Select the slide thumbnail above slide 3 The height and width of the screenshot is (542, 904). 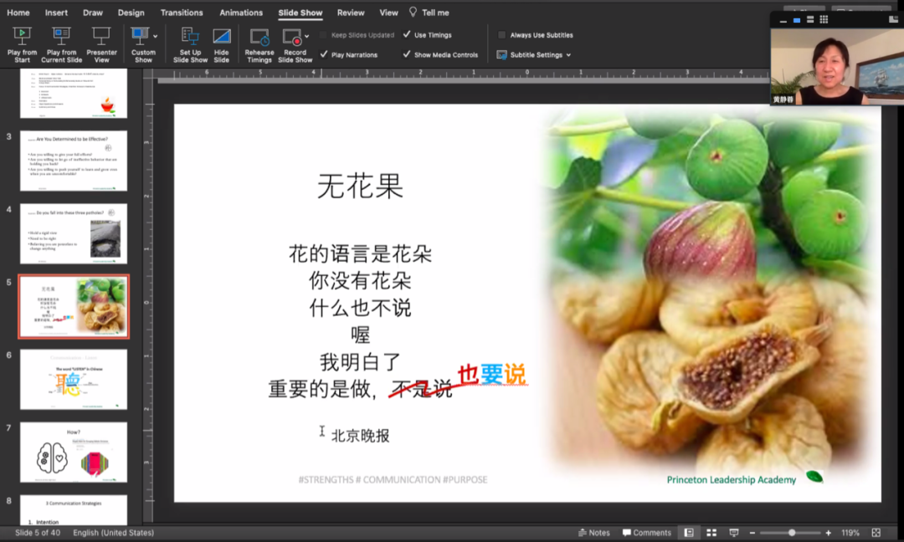pyautogui.click(x=74, y=94)
